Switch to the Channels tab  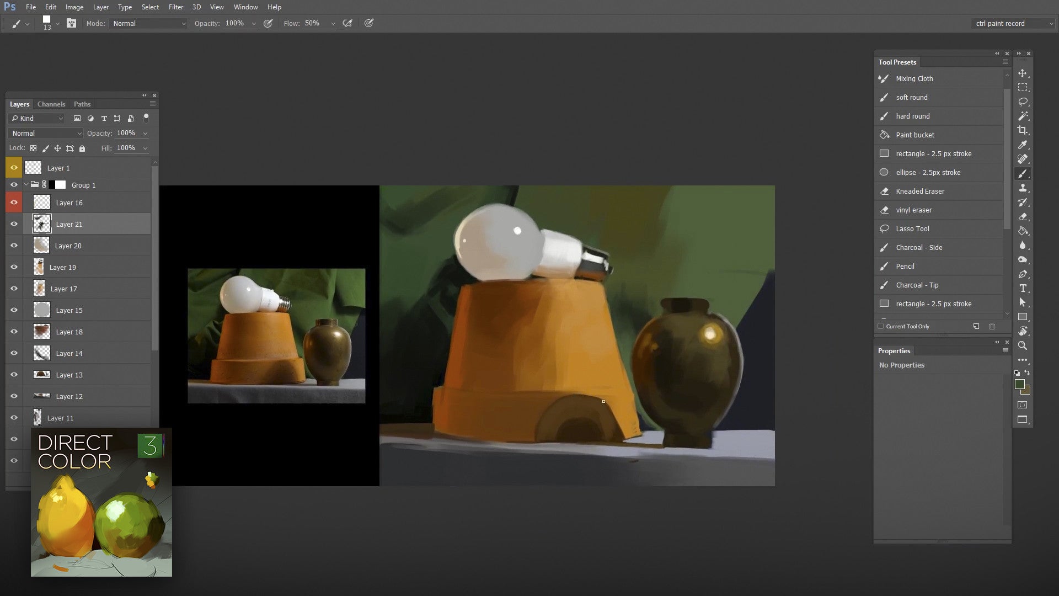click(x=51, y=104)
